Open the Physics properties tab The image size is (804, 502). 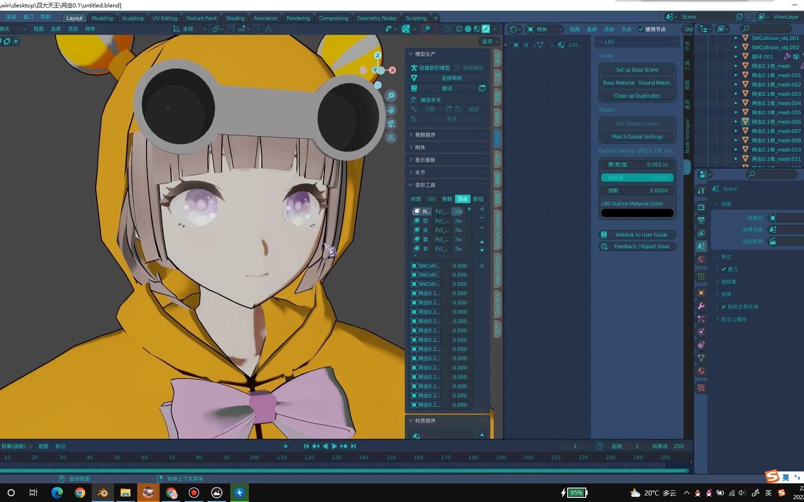(x=701, y=332)
